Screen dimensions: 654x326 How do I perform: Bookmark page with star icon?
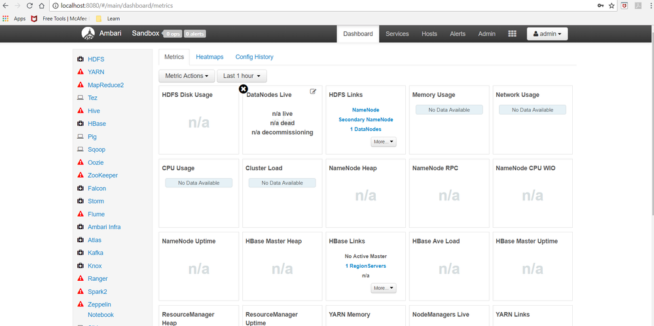click(611, 6)
